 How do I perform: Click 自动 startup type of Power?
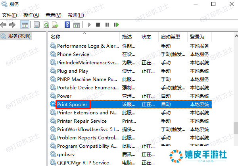(x=166, y=96)
